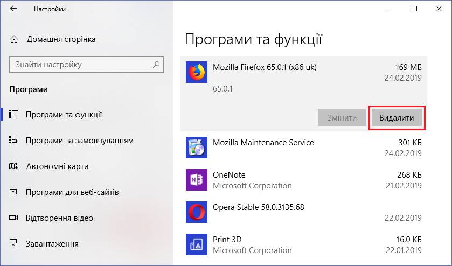Click the Mozilla Maintenance Service icon

coord(196,147)
